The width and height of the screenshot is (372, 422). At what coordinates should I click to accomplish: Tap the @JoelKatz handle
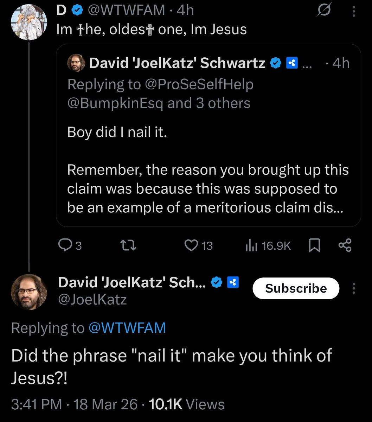tap(92, 300)
